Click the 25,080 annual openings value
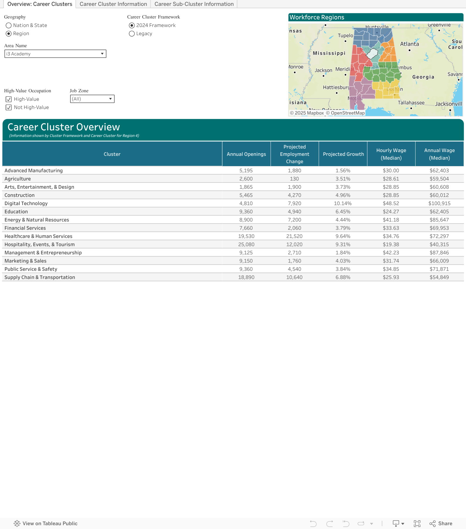 point(246,244)
